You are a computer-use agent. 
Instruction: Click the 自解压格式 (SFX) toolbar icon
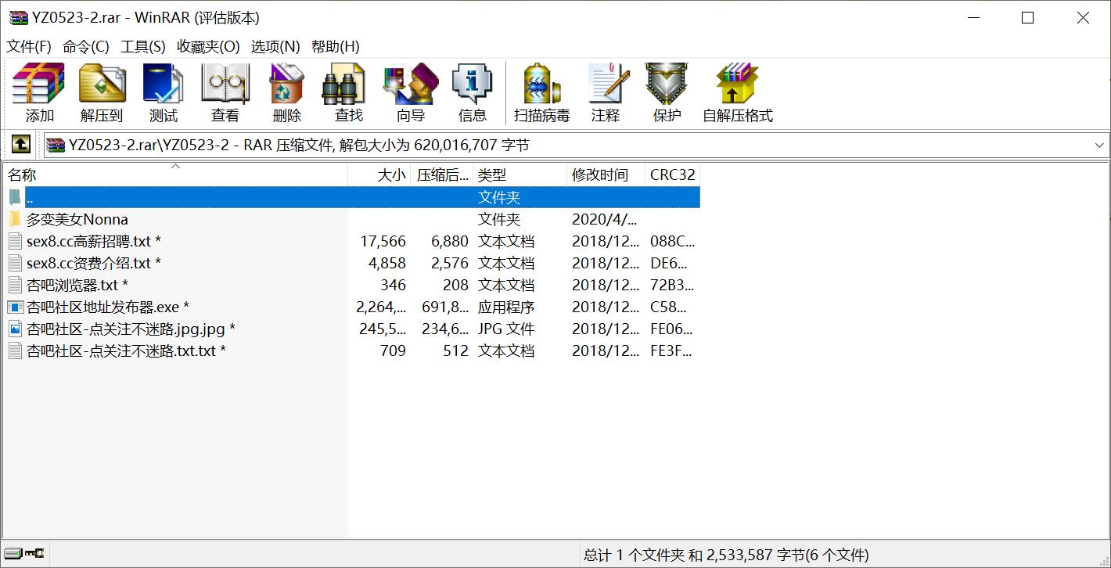738,92
